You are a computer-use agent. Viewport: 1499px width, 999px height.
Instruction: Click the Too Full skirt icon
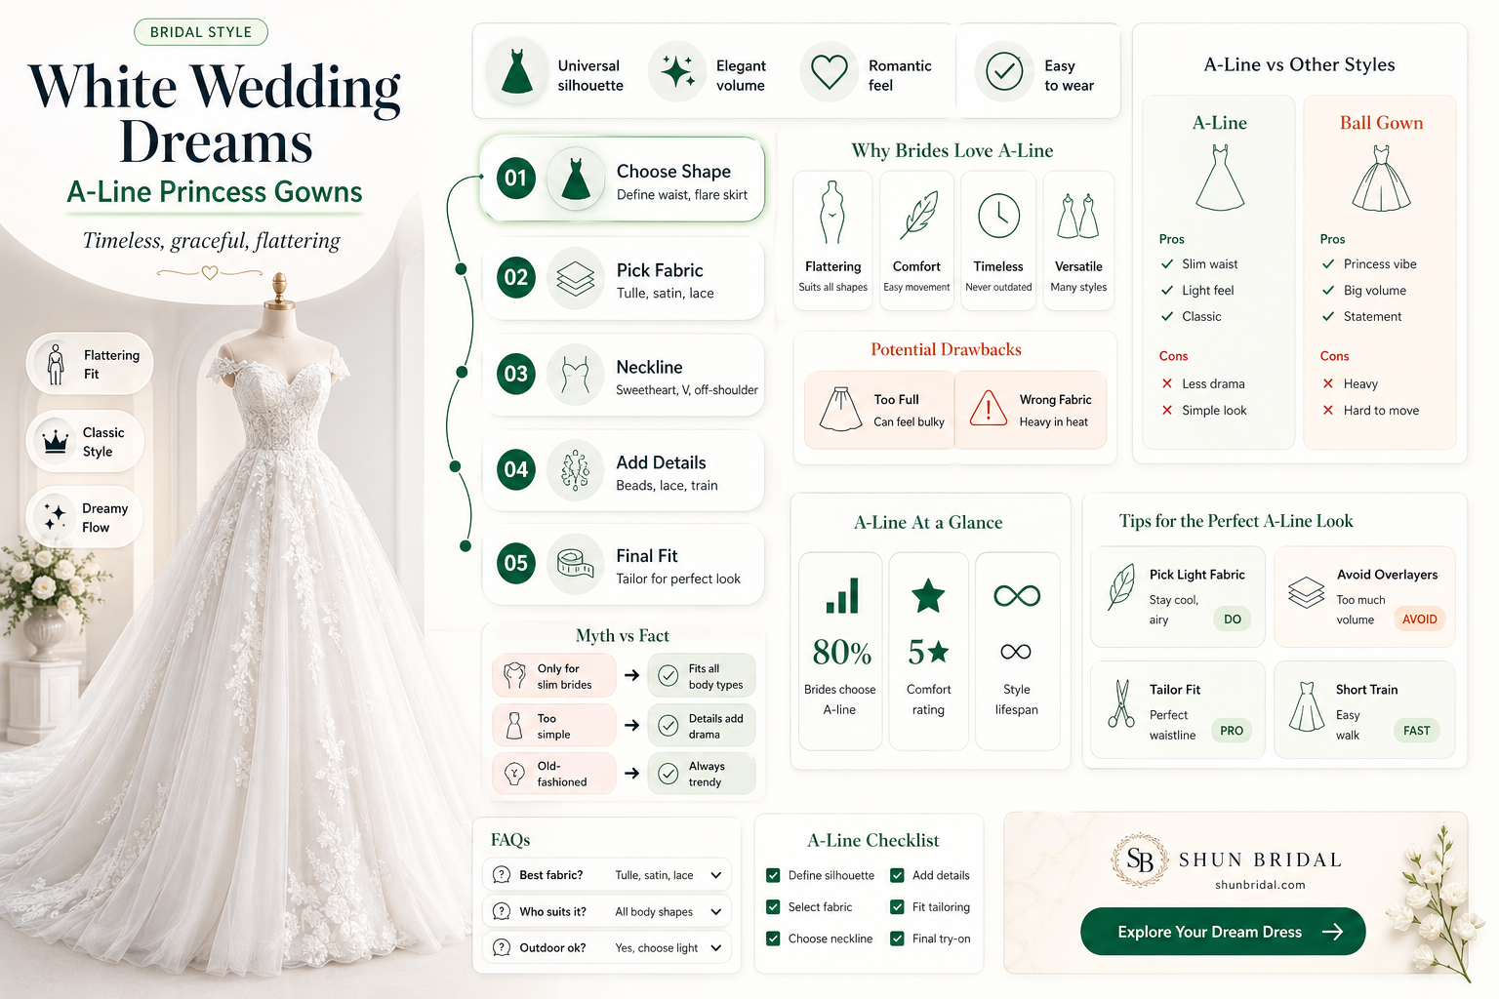click(x=840, y=409)
